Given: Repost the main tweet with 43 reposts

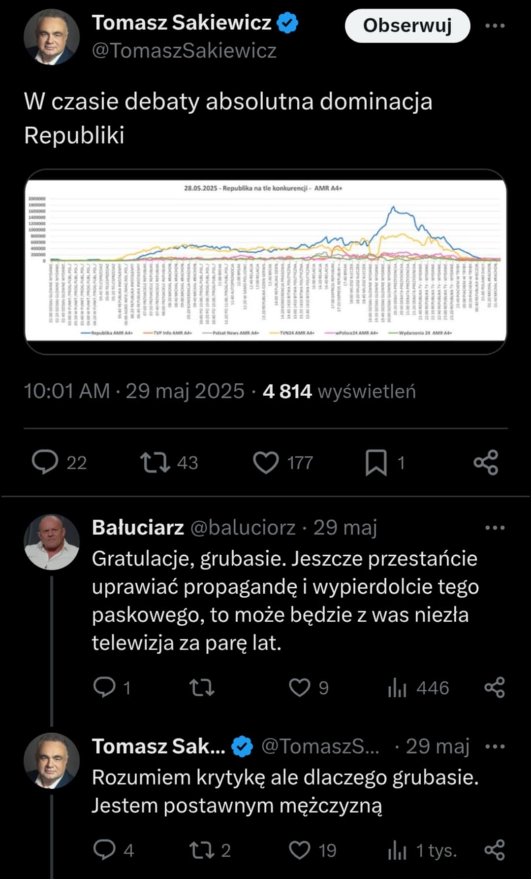Looking at the screenshot, I should tap(156, 462).
